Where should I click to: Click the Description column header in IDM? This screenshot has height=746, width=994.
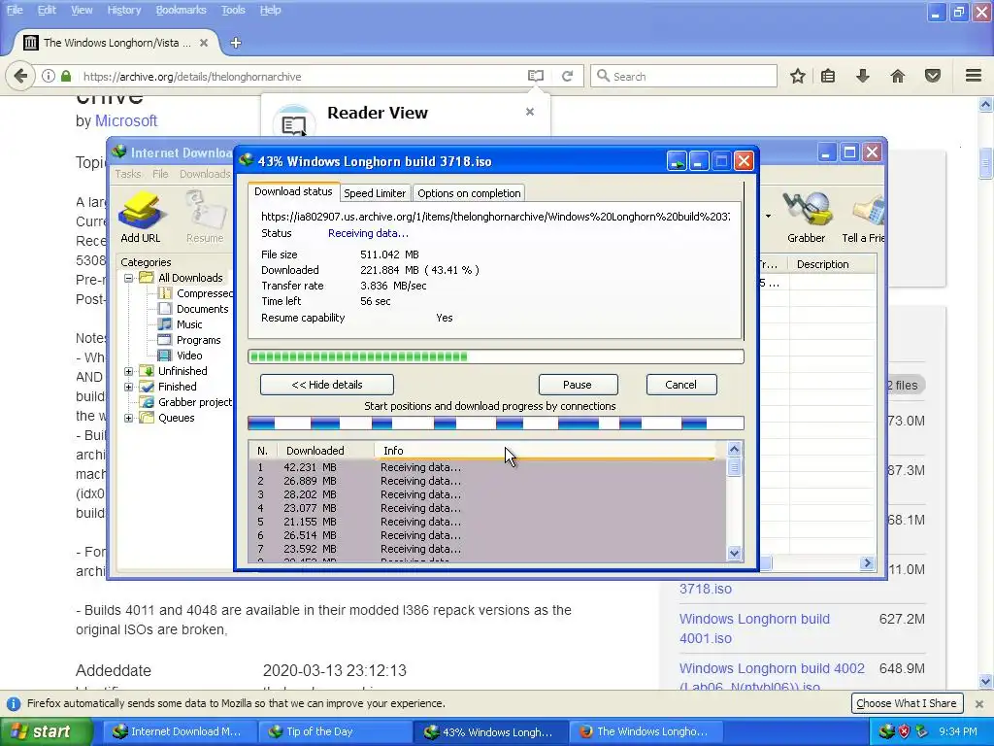click(832, 264)
